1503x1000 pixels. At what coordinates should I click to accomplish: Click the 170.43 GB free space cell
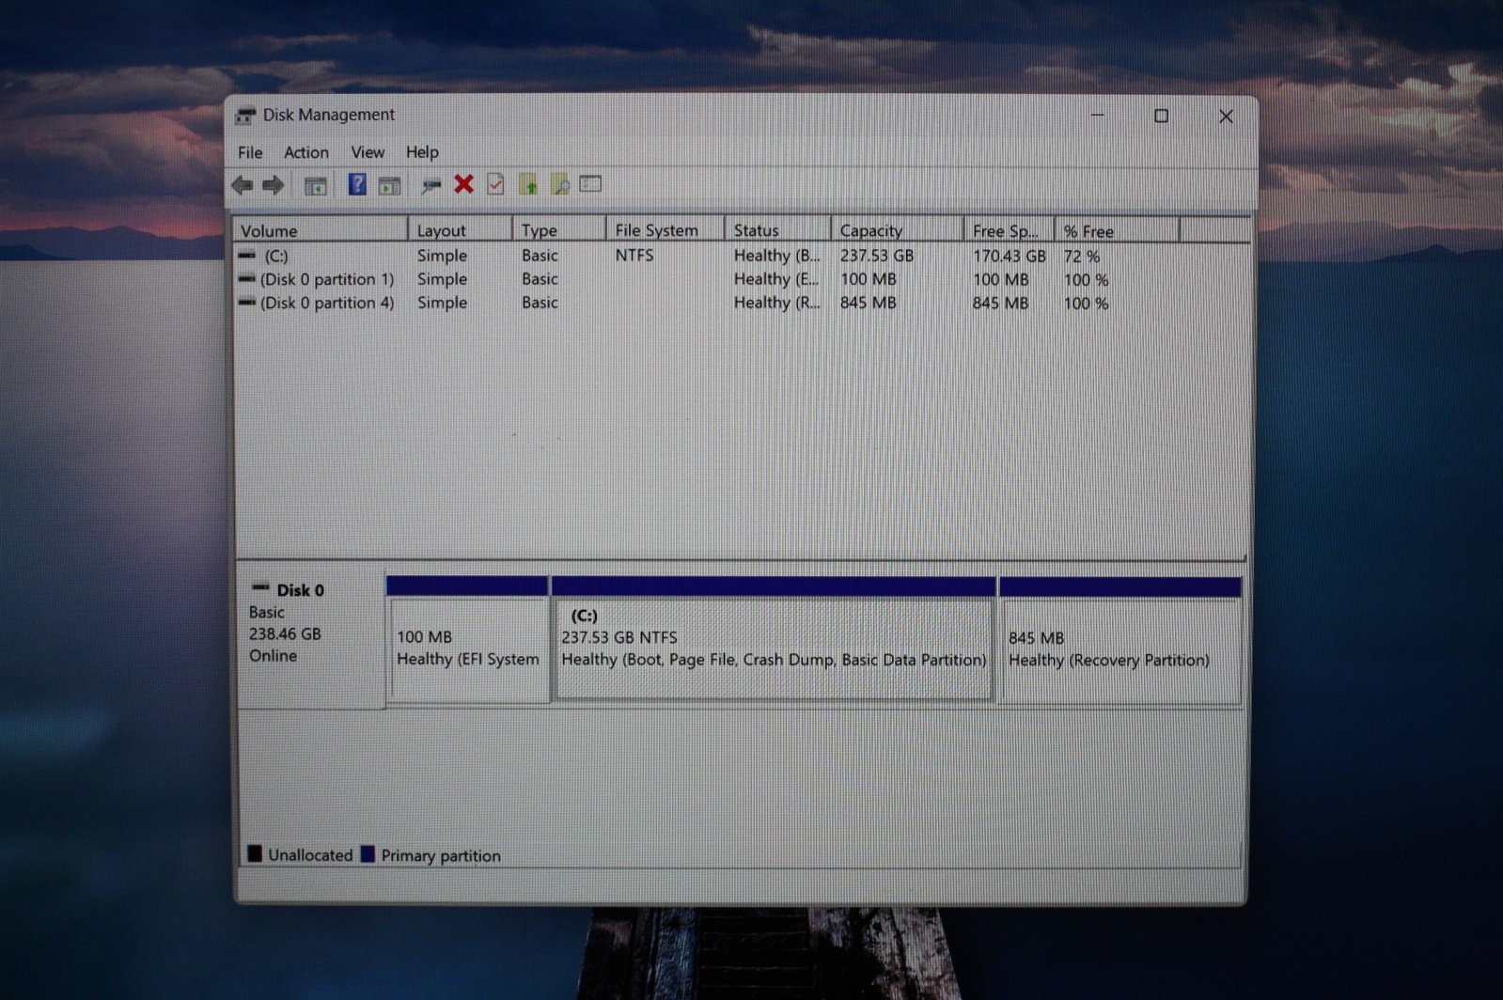pos(1010,256)
